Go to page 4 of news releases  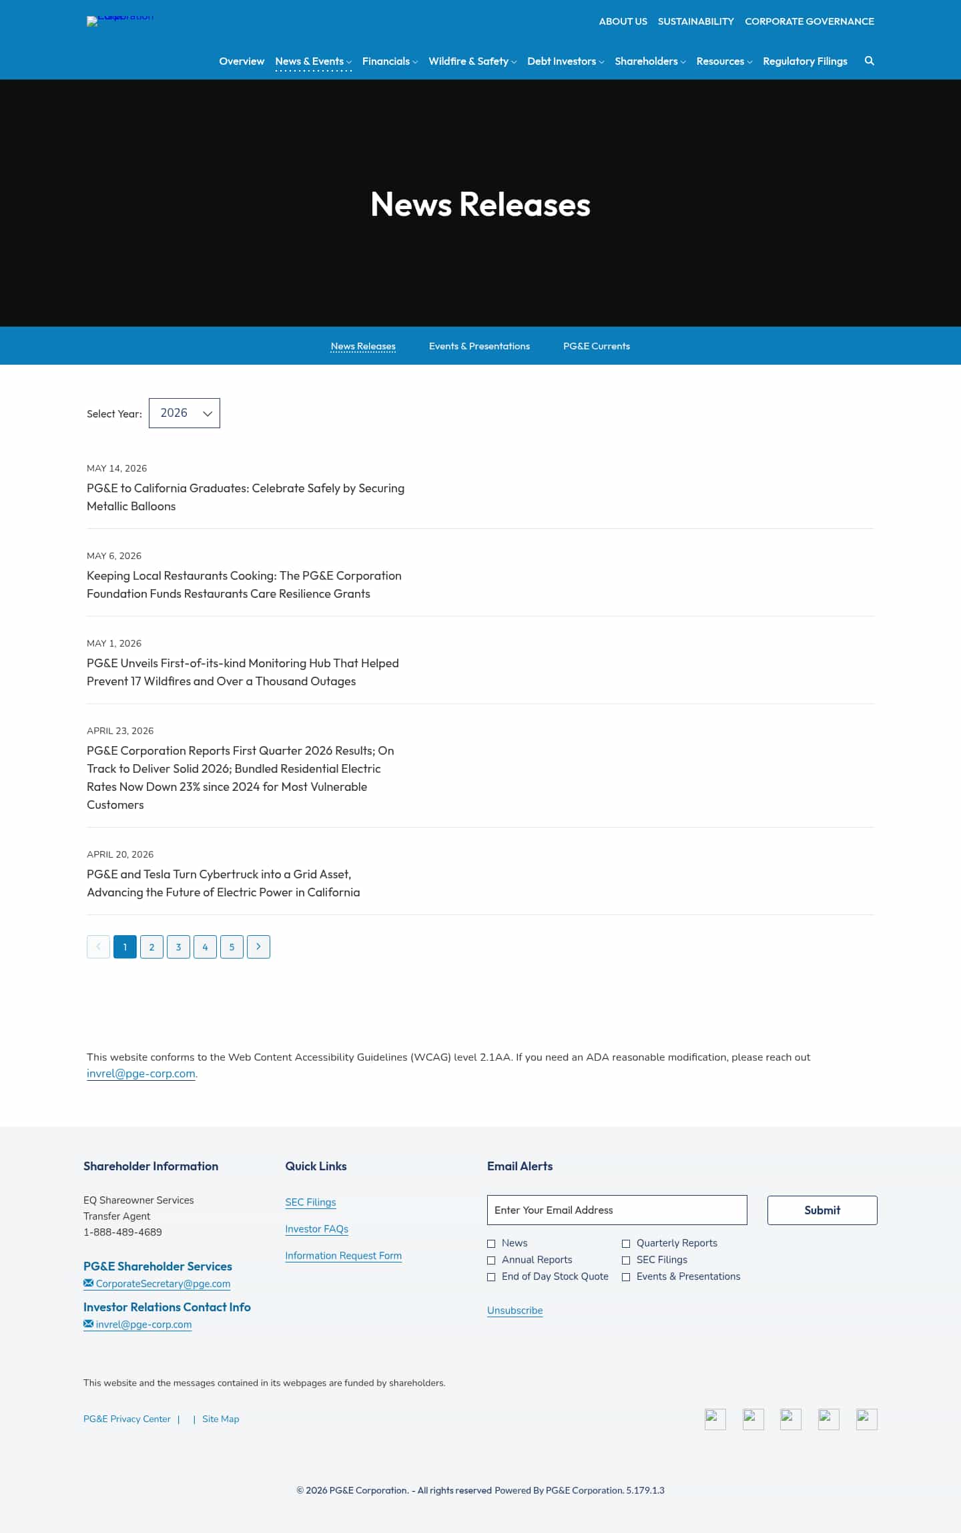coord(205,947)
